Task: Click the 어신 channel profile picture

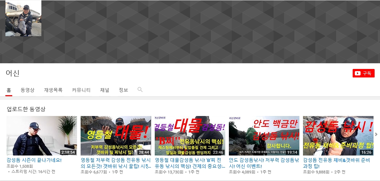Action: click(23, 18)
